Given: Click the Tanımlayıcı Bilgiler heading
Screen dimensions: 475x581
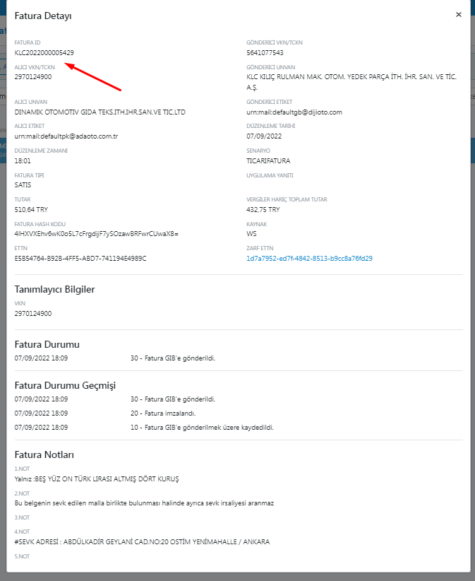Looking at the screenshot, I should [54, 289].
